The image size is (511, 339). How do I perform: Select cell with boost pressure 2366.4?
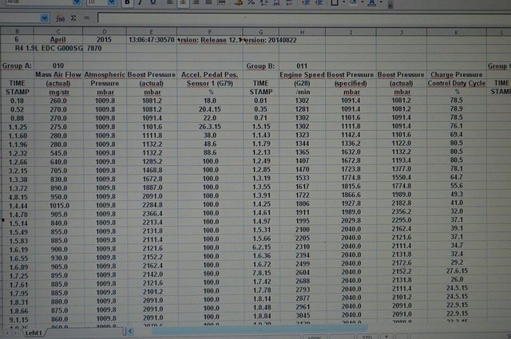(x=153, y=214)
